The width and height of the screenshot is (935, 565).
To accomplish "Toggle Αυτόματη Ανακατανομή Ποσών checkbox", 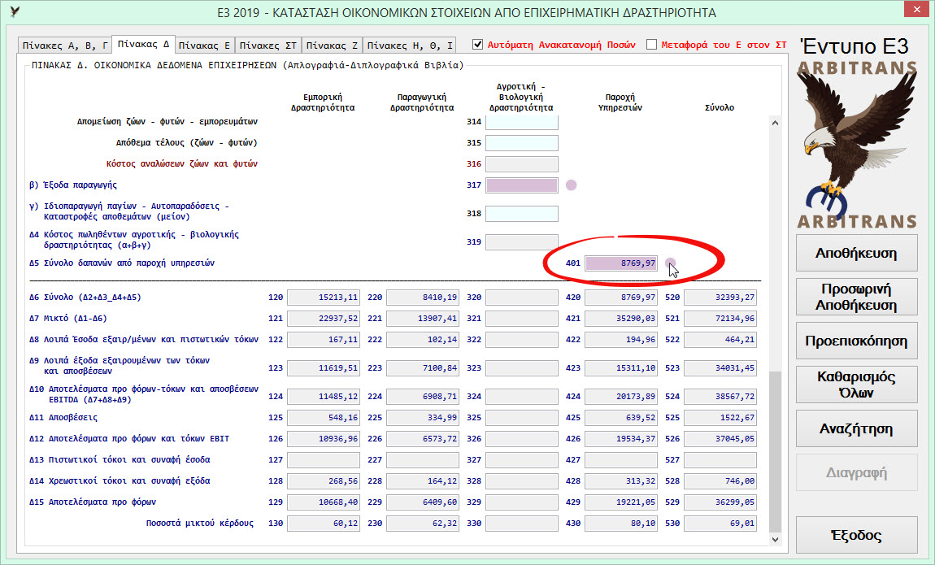I will [477, 45].
